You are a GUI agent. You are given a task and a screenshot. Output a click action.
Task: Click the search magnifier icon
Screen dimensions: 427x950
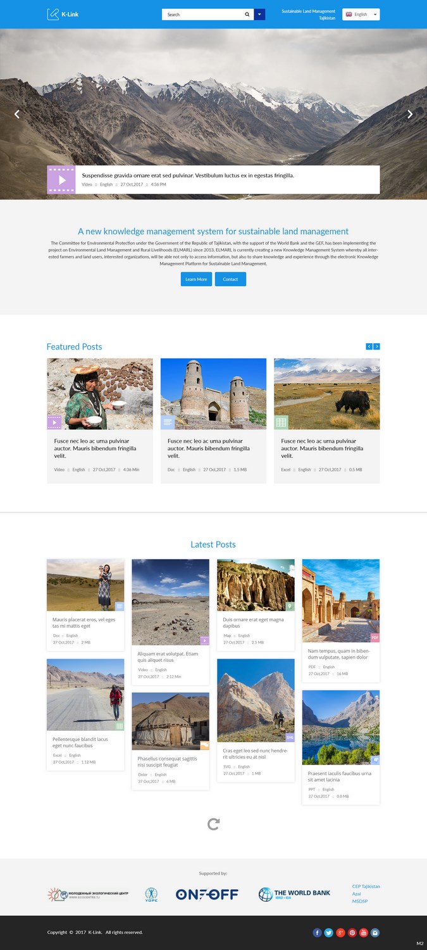247,14
